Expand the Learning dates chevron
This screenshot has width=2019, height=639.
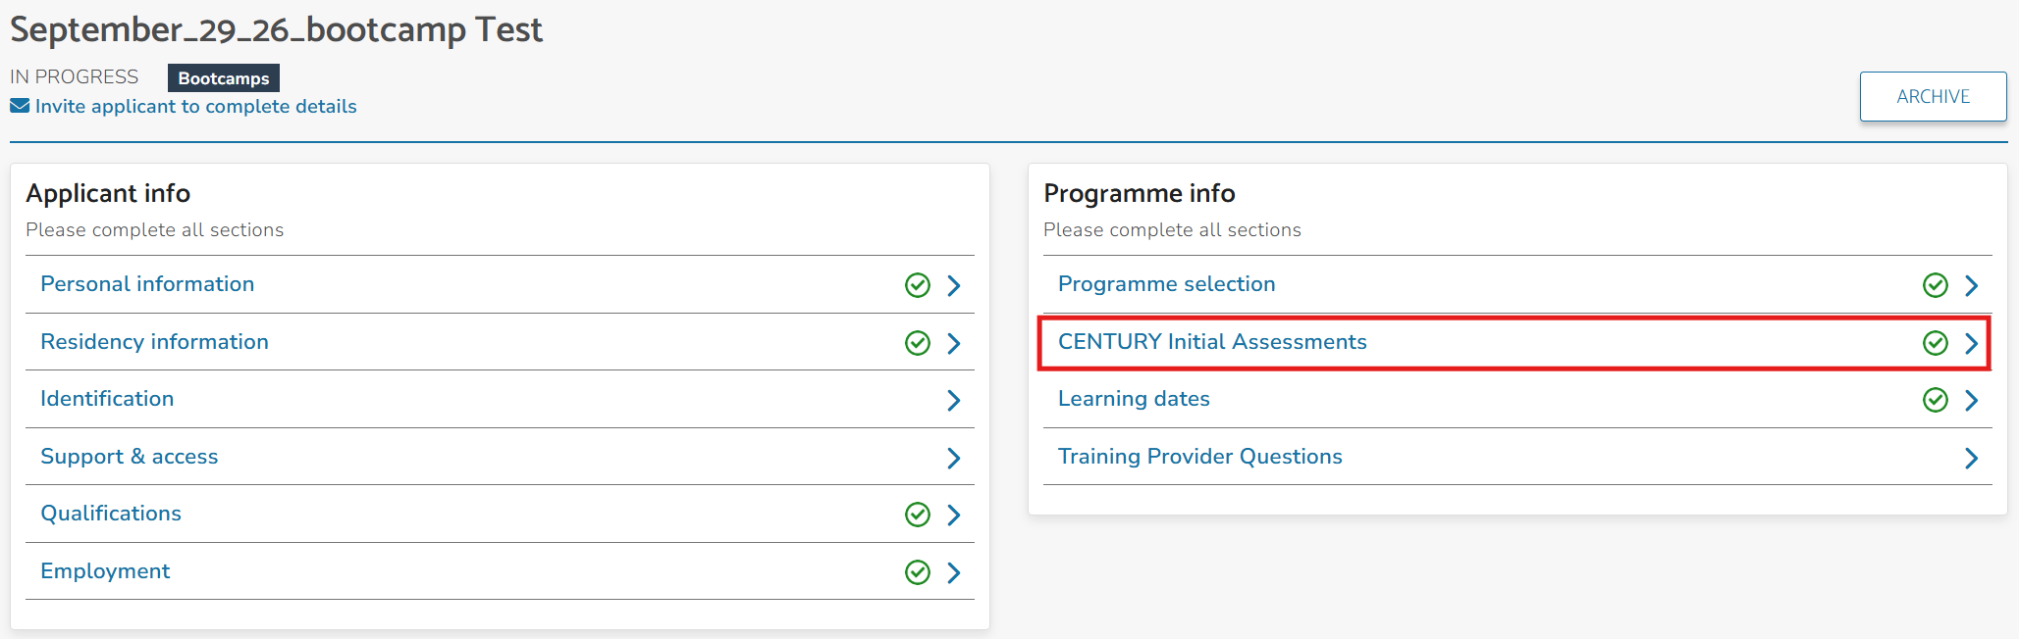tap(1972, 400)
